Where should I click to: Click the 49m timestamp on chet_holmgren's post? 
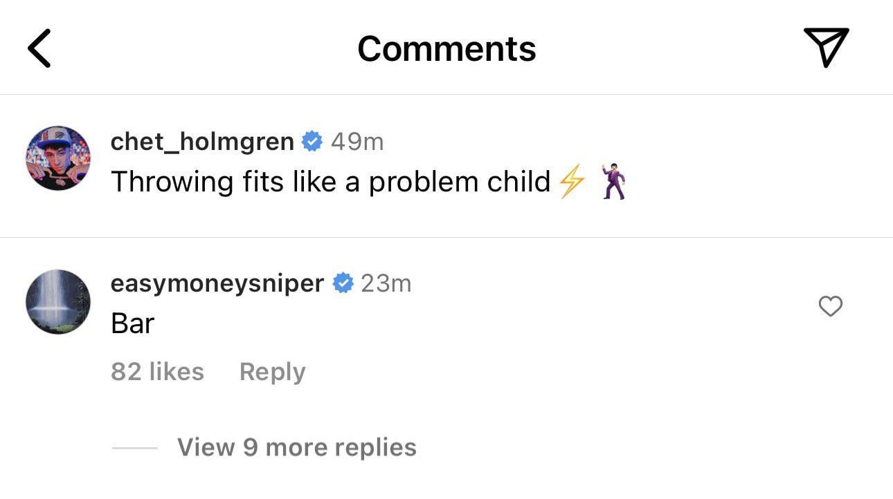[x=357, y=142]
